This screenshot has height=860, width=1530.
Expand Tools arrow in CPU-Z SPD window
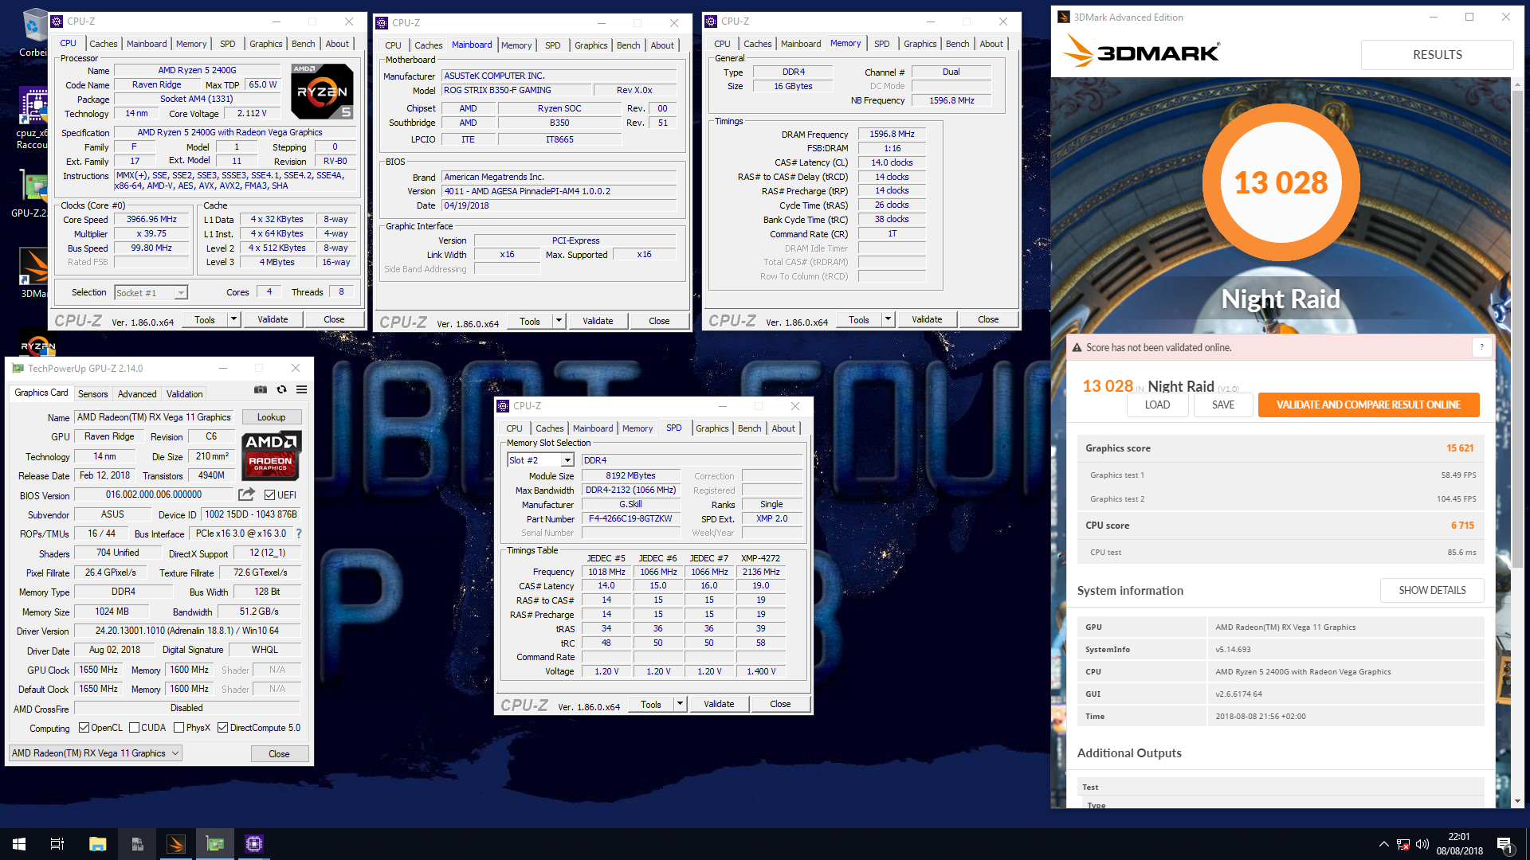coord(680,704)
